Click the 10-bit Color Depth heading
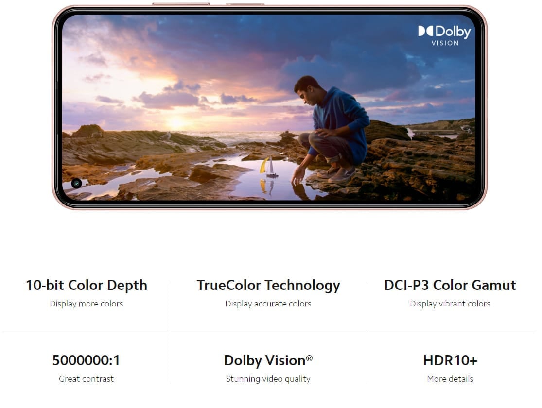 [87, 285]
